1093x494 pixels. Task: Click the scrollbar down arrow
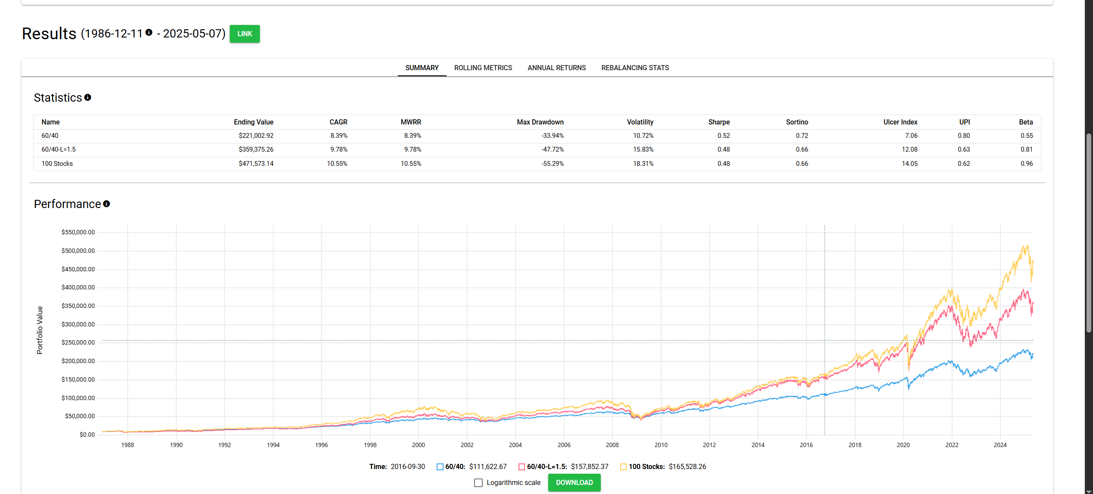pyautogui.click(x=1089, y=491)
